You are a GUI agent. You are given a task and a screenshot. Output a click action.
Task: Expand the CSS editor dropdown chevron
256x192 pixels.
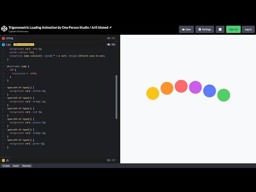pos(114,44)
